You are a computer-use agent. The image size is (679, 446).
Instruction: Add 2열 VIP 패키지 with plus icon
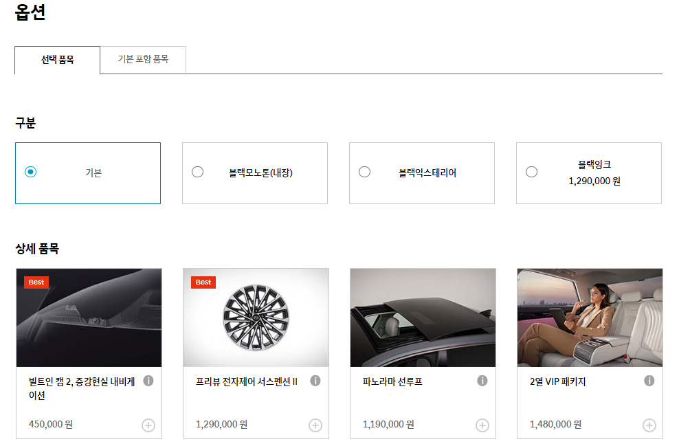pyautogui.click(x=649, y=425)
